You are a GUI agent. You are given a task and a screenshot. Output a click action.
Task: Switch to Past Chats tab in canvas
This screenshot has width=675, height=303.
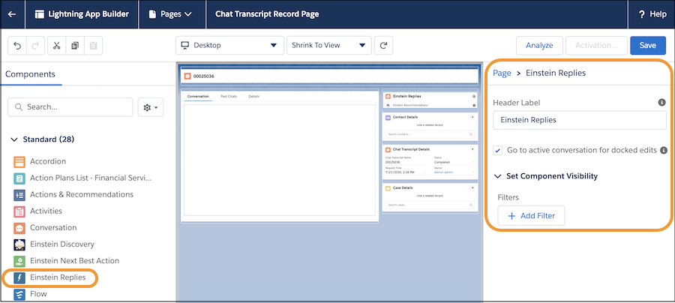coord(228,97)
